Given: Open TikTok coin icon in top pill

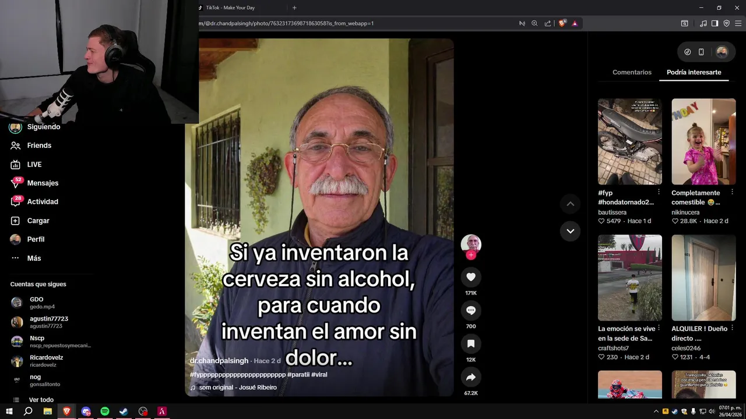Looking at the screenshot, I should click(688, 52).
